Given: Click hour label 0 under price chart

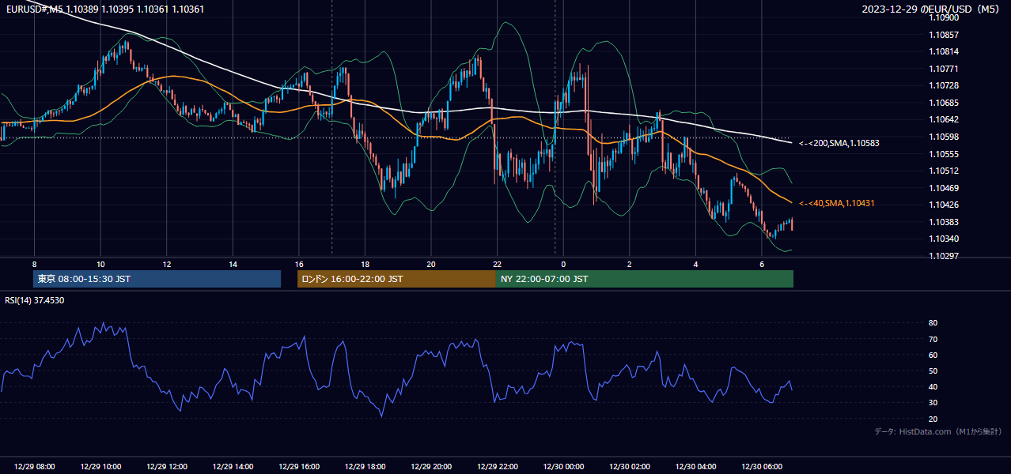Looking at the screenshot, I should coord(563,264).
